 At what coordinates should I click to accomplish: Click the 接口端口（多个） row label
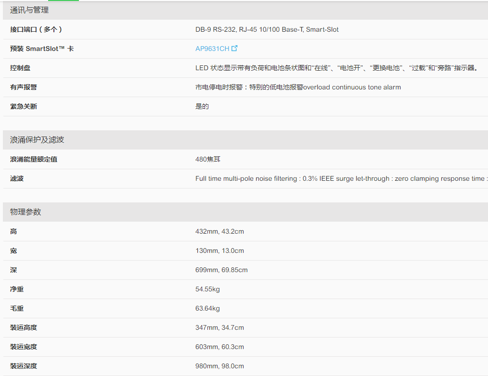pyautogui.click(x=36, y=29)
